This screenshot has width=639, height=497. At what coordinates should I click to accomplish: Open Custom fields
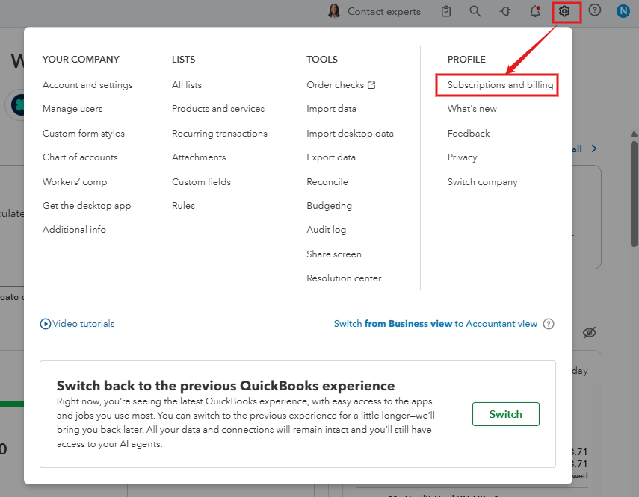[201, 181]
